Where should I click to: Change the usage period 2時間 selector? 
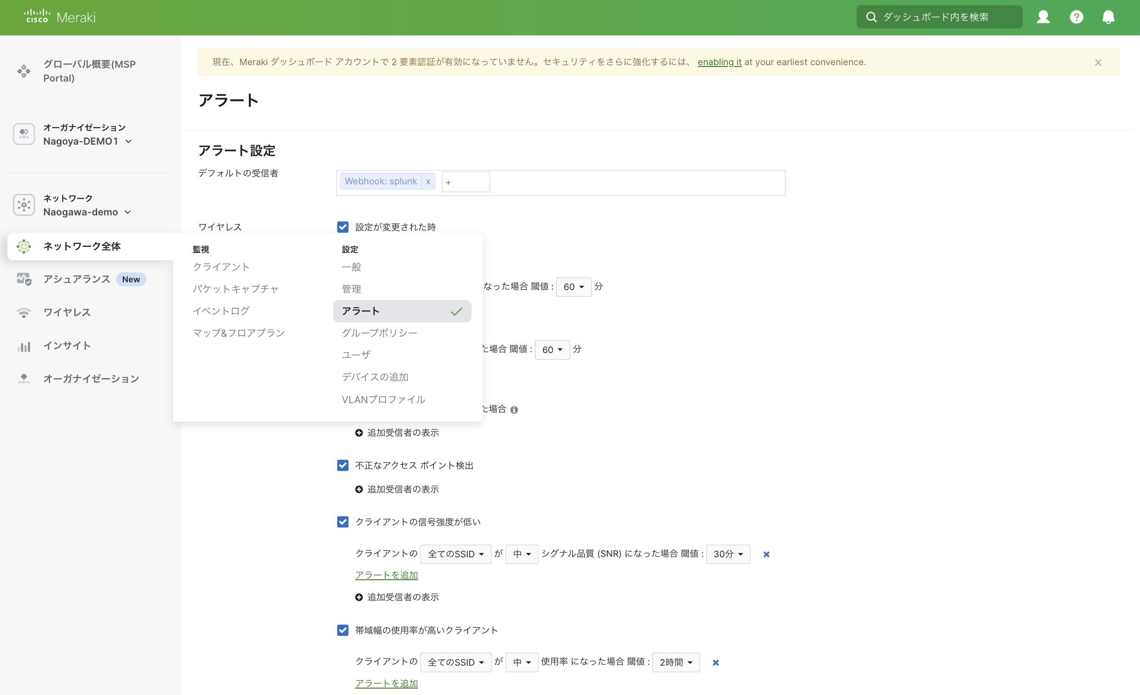[675, 662]
